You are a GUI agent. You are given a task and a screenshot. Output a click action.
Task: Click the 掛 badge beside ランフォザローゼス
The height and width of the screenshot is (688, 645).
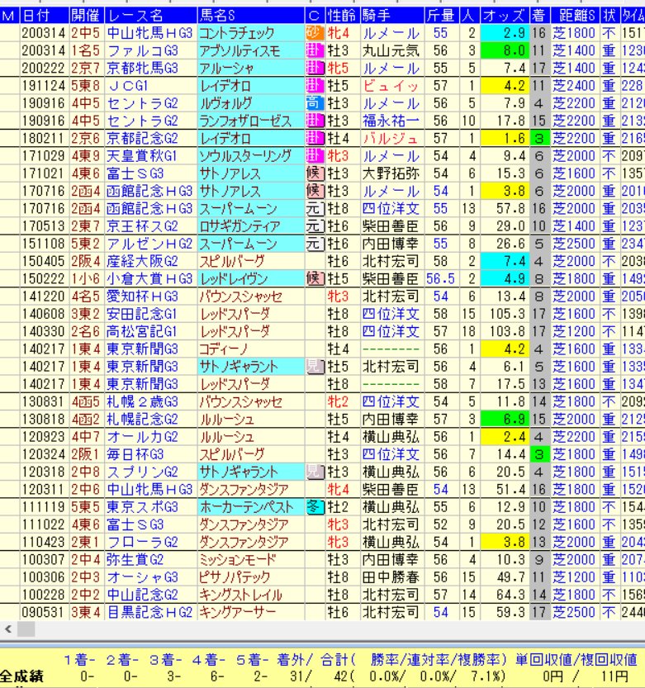point(315,121)
